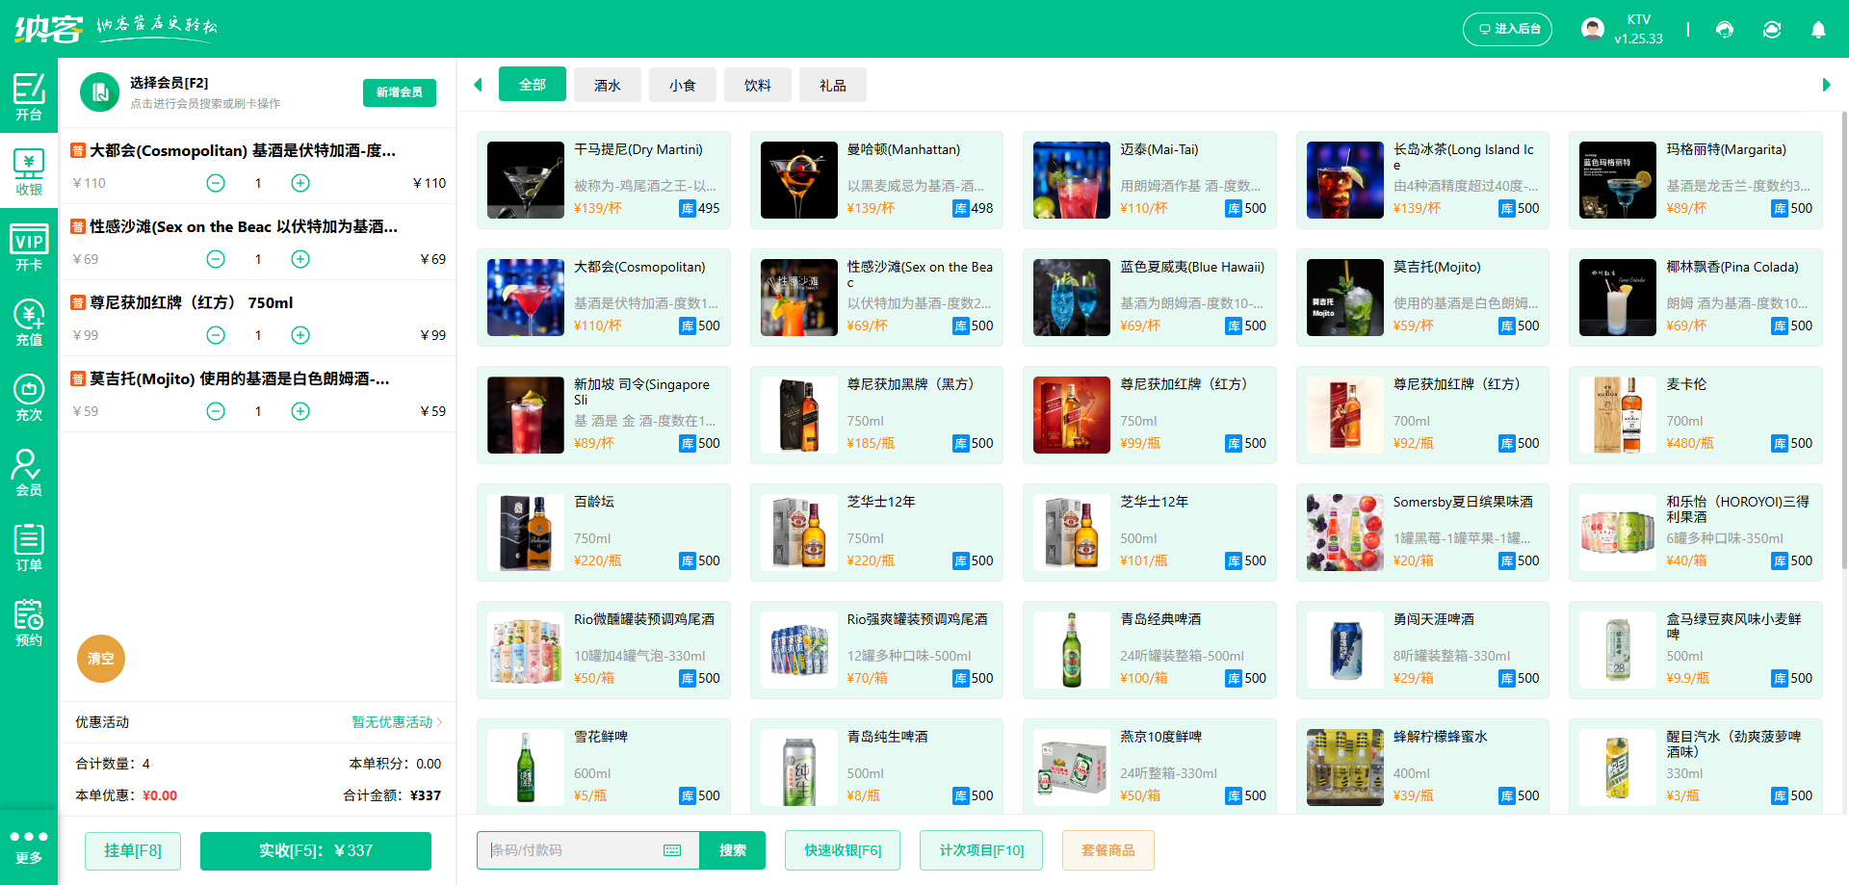
Task: Add 椰林飘香(Pina Colada) product card
Action: (1696, 298)
